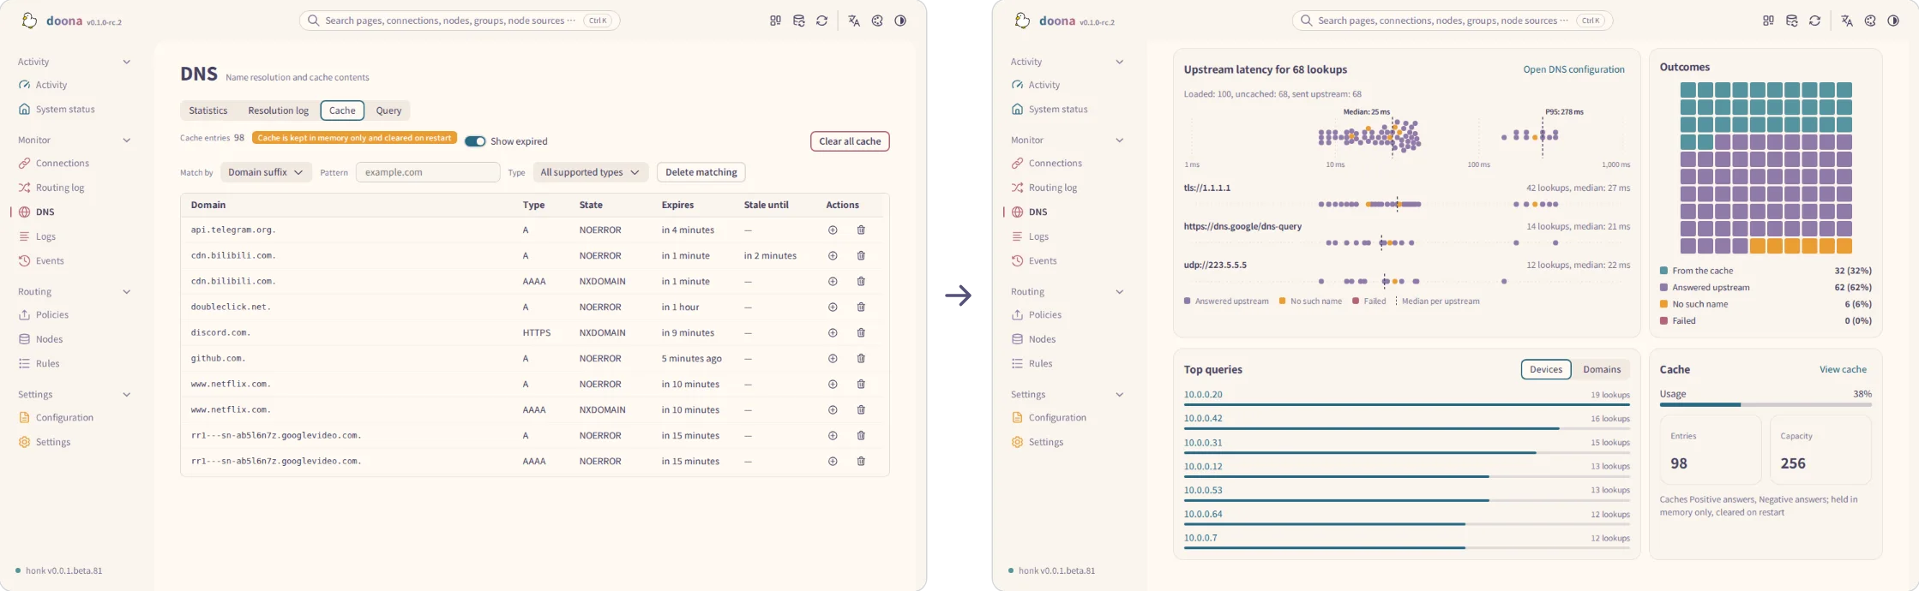Open the color palette icon in left screenshot
The width and height of the screenshot is (1919, 591).
pyautogui.click(x=877, y=21)
